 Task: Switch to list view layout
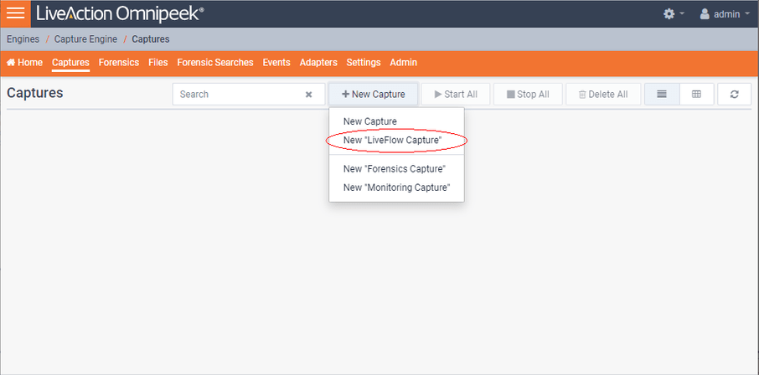tap(662, 95)
